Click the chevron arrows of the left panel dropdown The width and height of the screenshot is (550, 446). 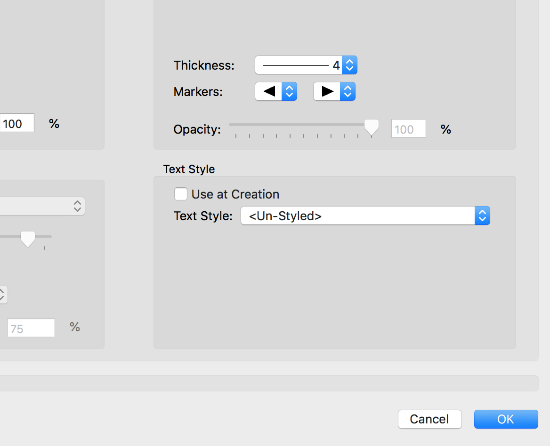[77, 206]
